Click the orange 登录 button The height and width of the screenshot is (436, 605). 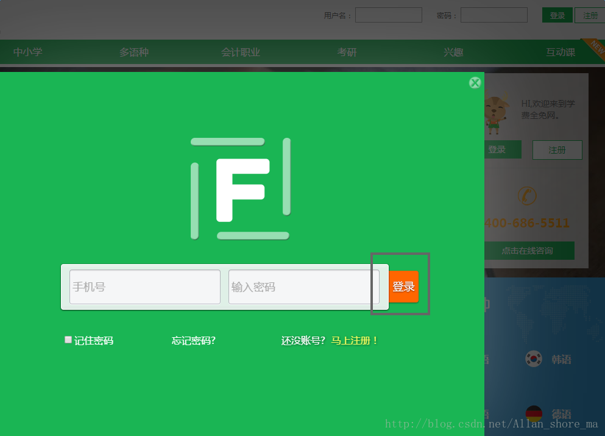[403, 287]
